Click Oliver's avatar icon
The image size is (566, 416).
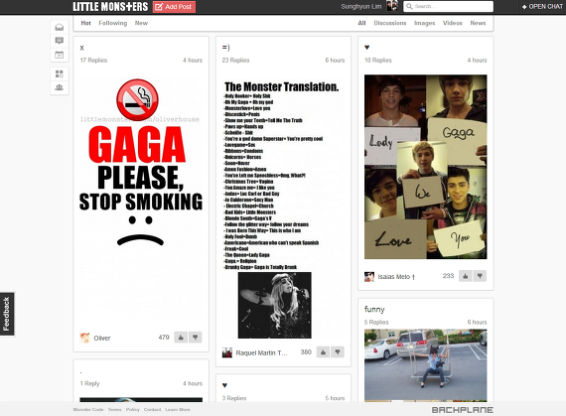(84, 338)
